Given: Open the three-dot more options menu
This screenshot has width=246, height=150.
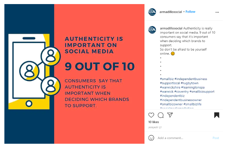Looking at the screenshot, I should click(217, 12).
